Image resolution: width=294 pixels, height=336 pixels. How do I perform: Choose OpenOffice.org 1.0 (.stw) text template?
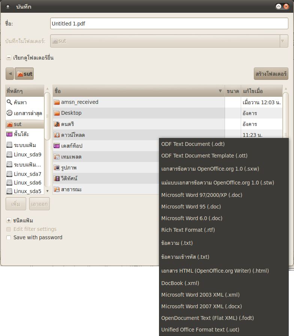click(x=224, y=183)
